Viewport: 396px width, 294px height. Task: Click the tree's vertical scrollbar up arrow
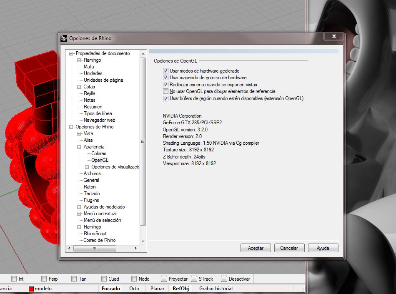(143, 54)
